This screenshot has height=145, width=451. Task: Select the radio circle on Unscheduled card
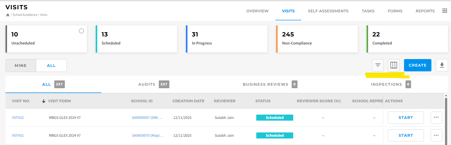(x=81, y=31)
